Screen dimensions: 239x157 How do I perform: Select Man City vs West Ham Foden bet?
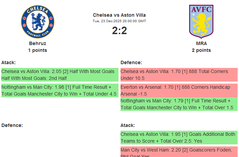pyautogui.click(x=179, y=152)
